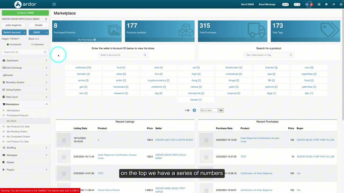Copy the account address
Screen dimensions: 344x193
coord(46,19)
